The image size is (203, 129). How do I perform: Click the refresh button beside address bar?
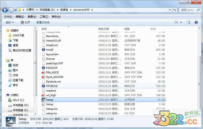pos(175,10)
